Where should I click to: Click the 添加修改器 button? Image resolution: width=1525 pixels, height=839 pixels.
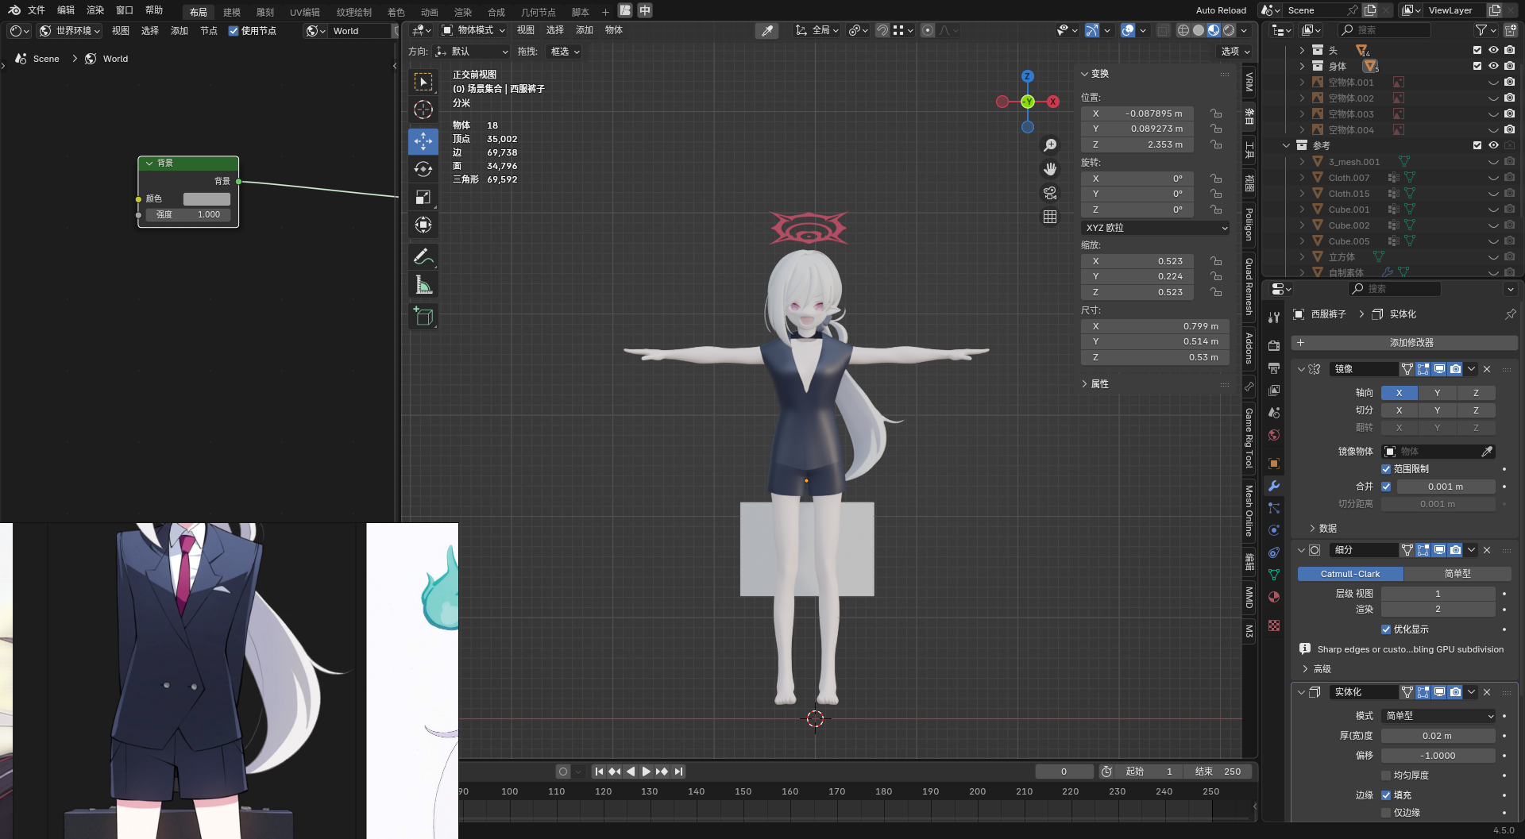[x=1411, y=343]
